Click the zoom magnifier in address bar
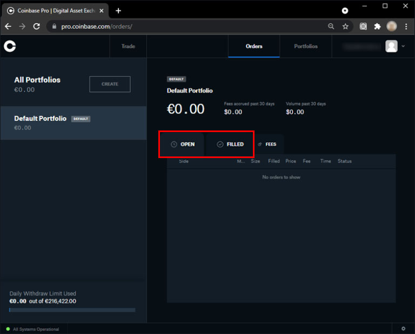 [x=331, y=27]
